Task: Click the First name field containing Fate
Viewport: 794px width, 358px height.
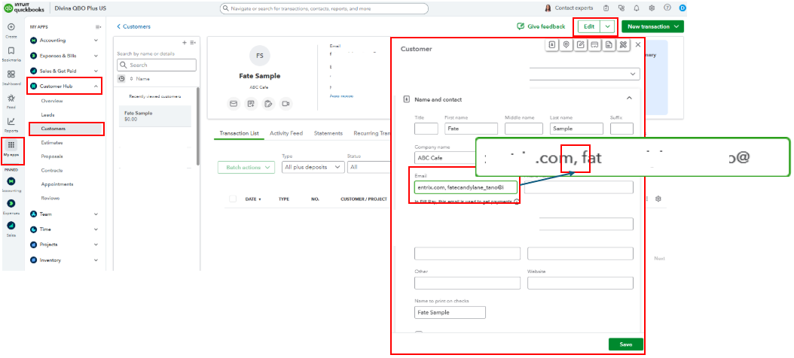Action: (471, 129)
